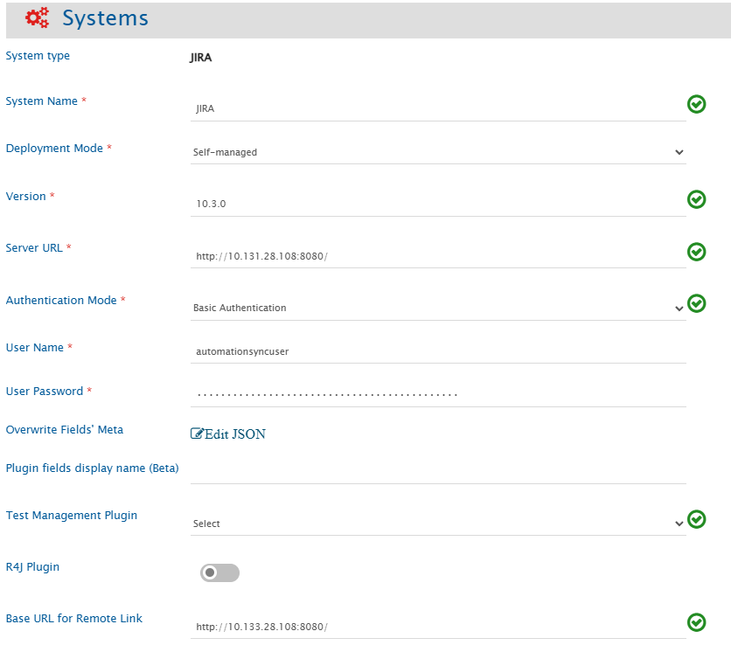Screen dimensions: 731x652
Task: Click the pencil icon for Edit JSON
Action: coord(197,434)
